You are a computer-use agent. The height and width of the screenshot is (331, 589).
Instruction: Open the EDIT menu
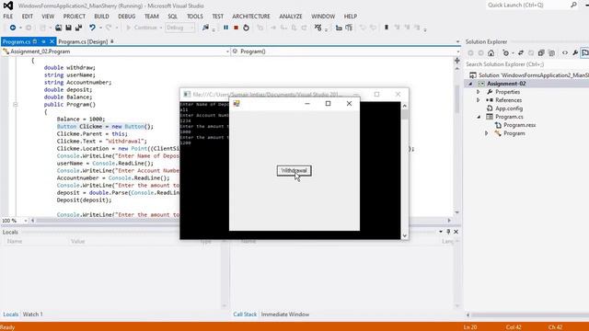[x=27, y=17]
